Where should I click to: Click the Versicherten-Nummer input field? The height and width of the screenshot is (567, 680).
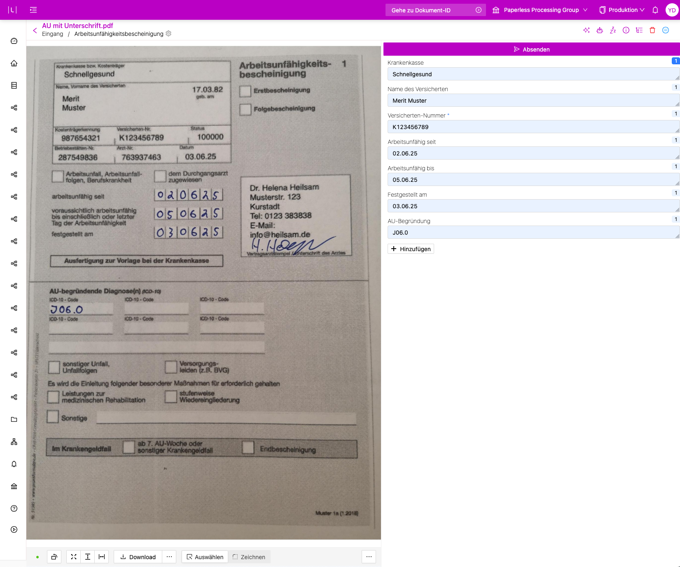click(531, 127)
